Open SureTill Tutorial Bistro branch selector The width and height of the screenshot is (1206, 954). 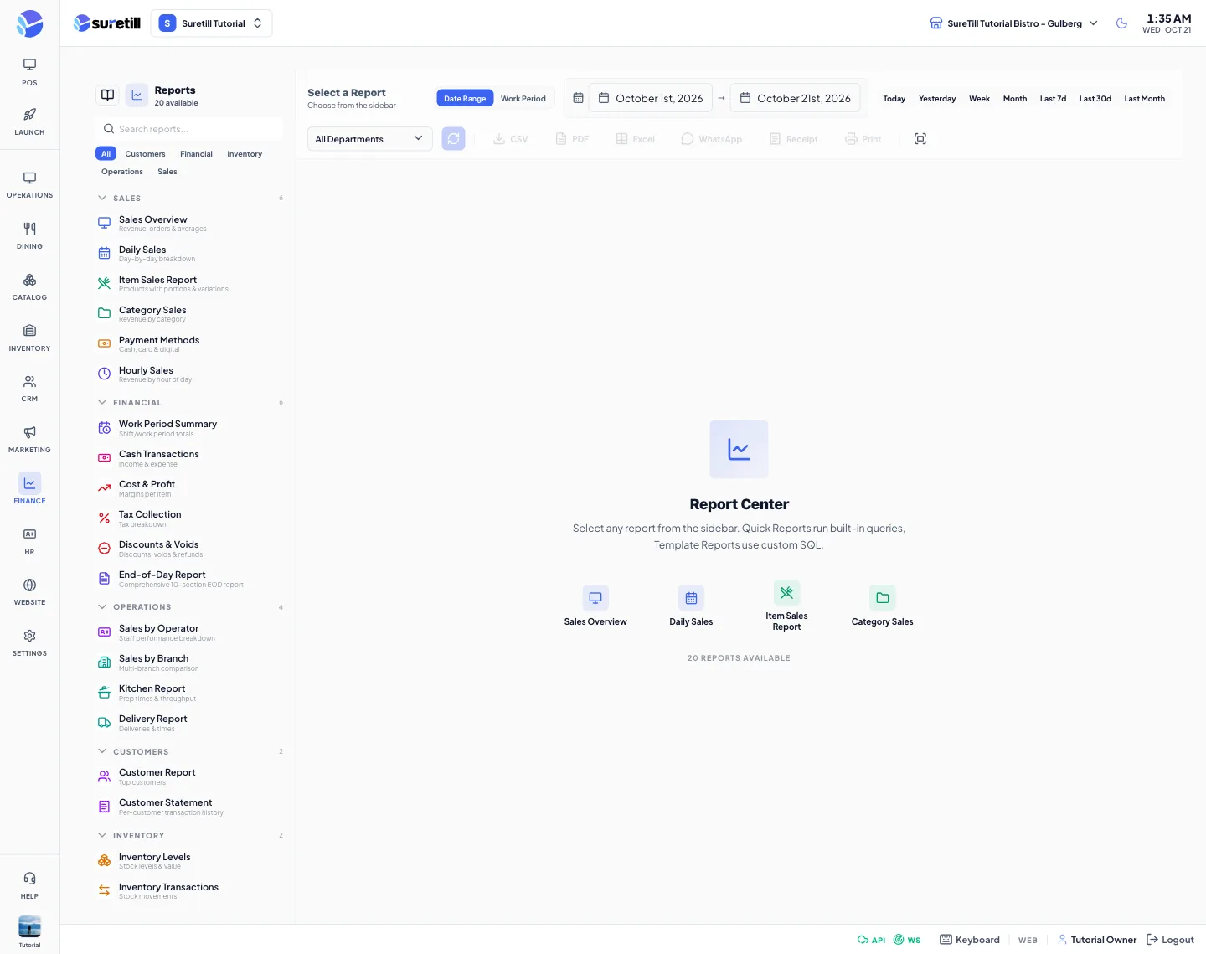tap(1013, 23)
